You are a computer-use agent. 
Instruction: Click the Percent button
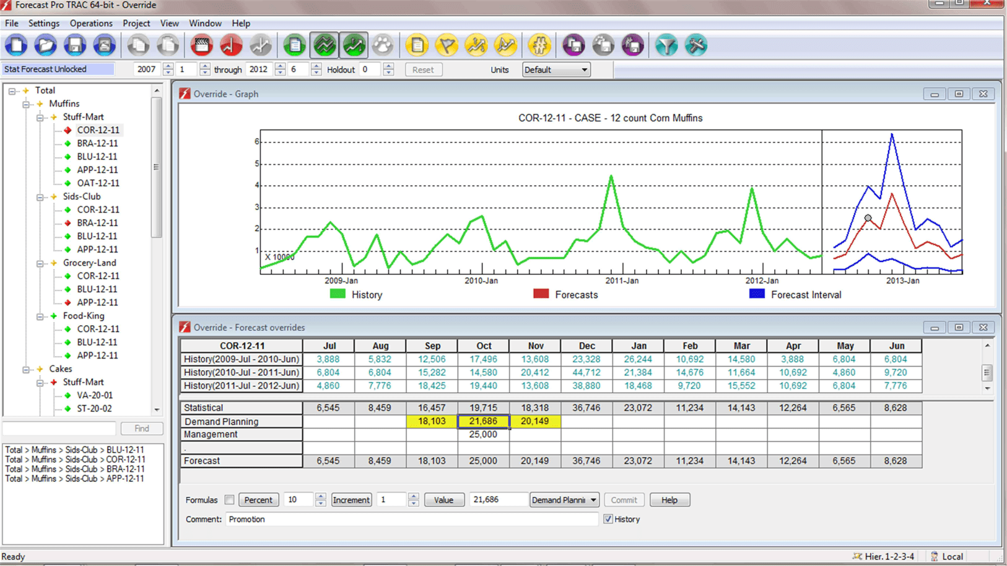[x=258, y=500]
